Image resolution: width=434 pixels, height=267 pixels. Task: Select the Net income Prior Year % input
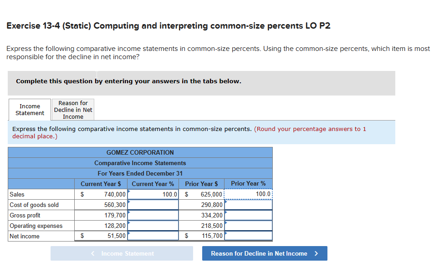[x=248, y=236]
